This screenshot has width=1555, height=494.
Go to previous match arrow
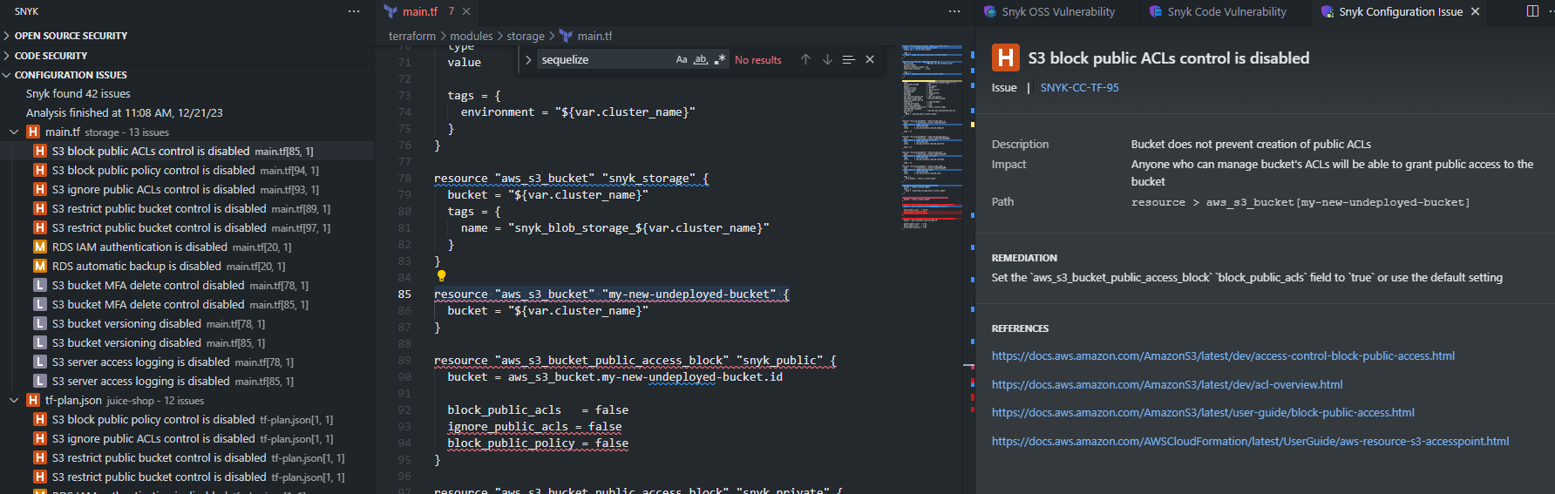[805, 60]
